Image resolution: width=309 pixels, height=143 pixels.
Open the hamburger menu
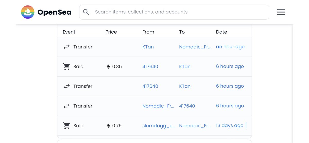tap(281, 12)
